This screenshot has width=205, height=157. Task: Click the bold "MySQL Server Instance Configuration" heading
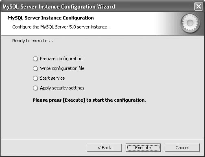pos(51,18)
